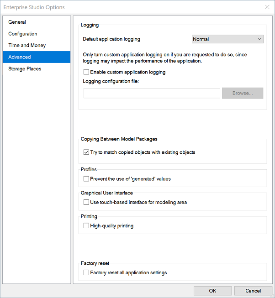Screen dimensions: 275x298
Task: Click the Browse... button
Action: [243, 93]
